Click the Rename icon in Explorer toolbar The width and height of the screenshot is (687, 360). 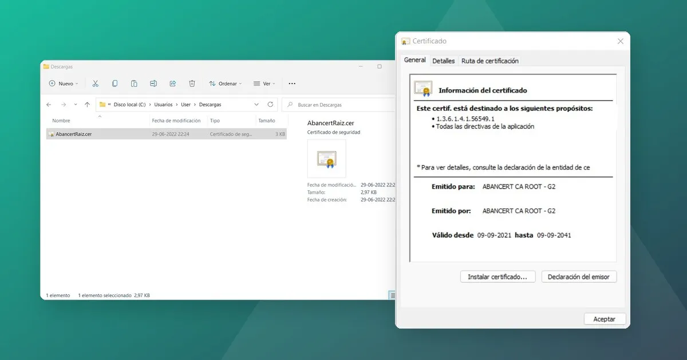coord(153,83)
